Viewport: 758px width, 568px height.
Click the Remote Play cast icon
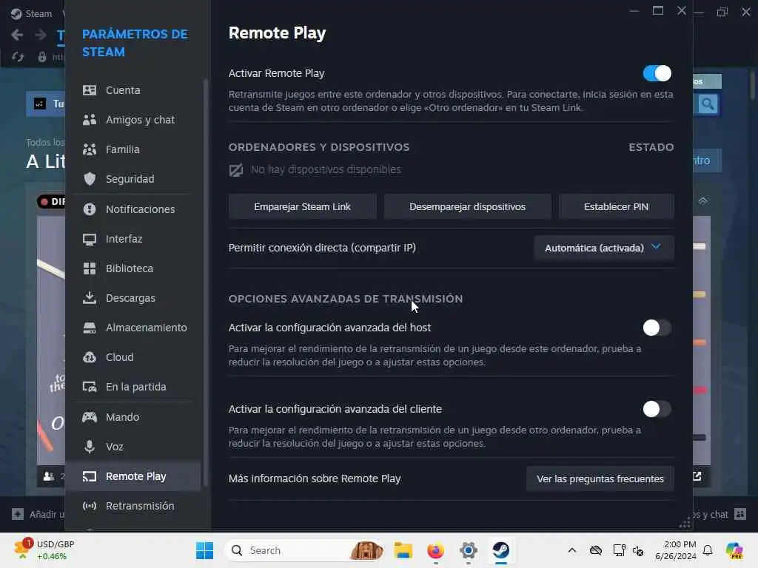tap(90, 476)
